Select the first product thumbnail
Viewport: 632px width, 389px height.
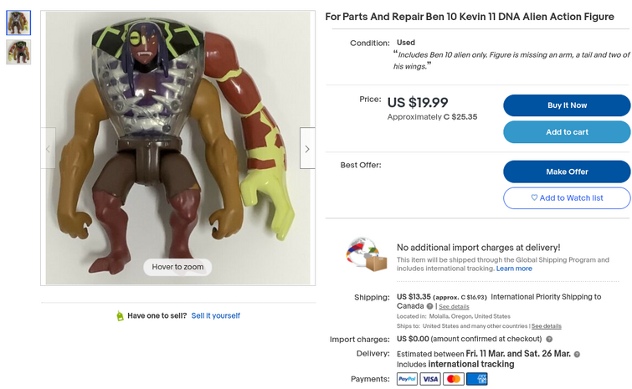click(x=18, y=23)
